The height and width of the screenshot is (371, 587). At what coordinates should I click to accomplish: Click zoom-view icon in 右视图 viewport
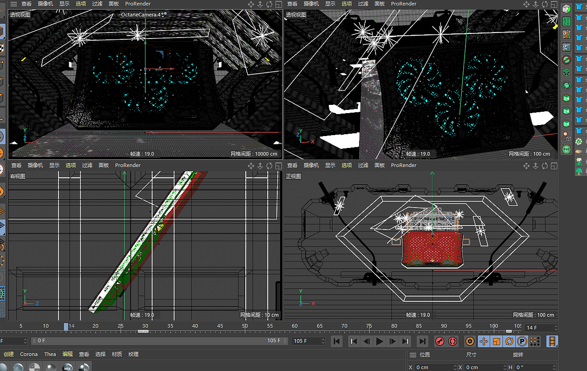[260, 165]
